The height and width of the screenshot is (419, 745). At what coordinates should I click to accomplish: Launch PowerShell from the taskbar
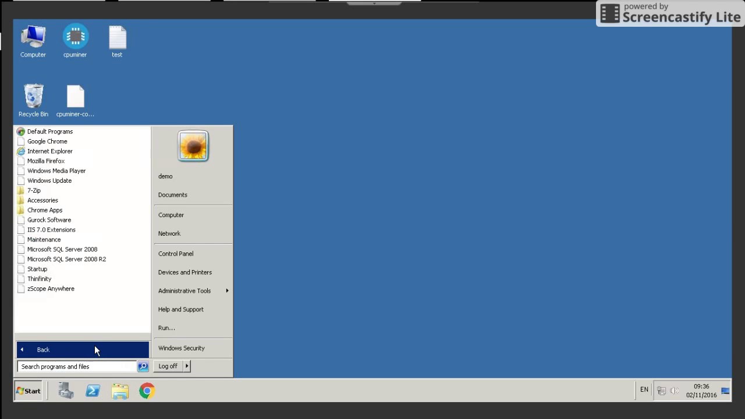pos(93,391)
